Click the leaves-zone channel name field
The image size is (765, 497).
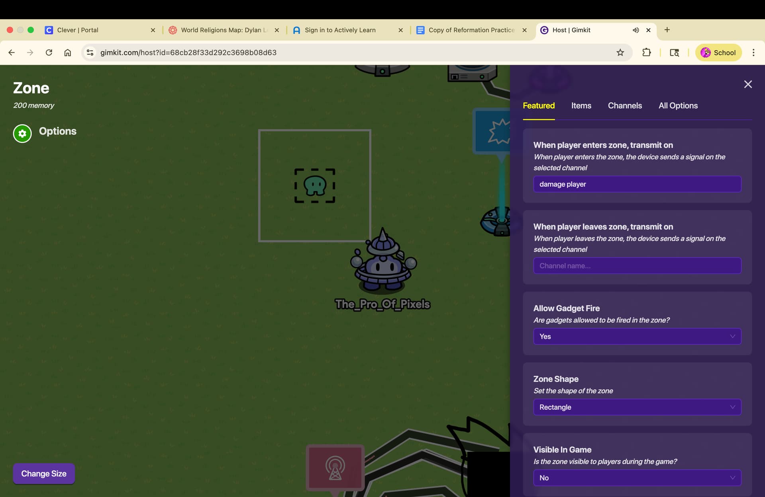pyautogui.click(x=637, y=265)
